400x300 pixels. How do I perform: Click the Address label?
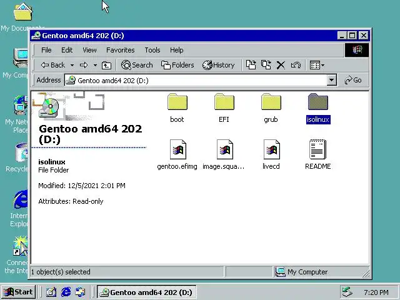(x=49, y=80)
